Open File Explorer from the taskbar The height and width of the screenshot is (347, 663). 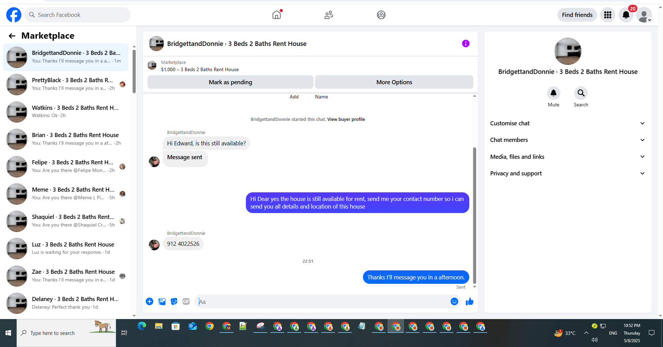[159, 326]
